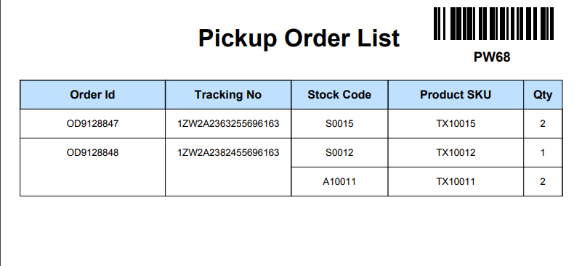Select product SKU TX10012
This screenshot has width=574, height=266.
pyautogui.click(x=456, y=152)
